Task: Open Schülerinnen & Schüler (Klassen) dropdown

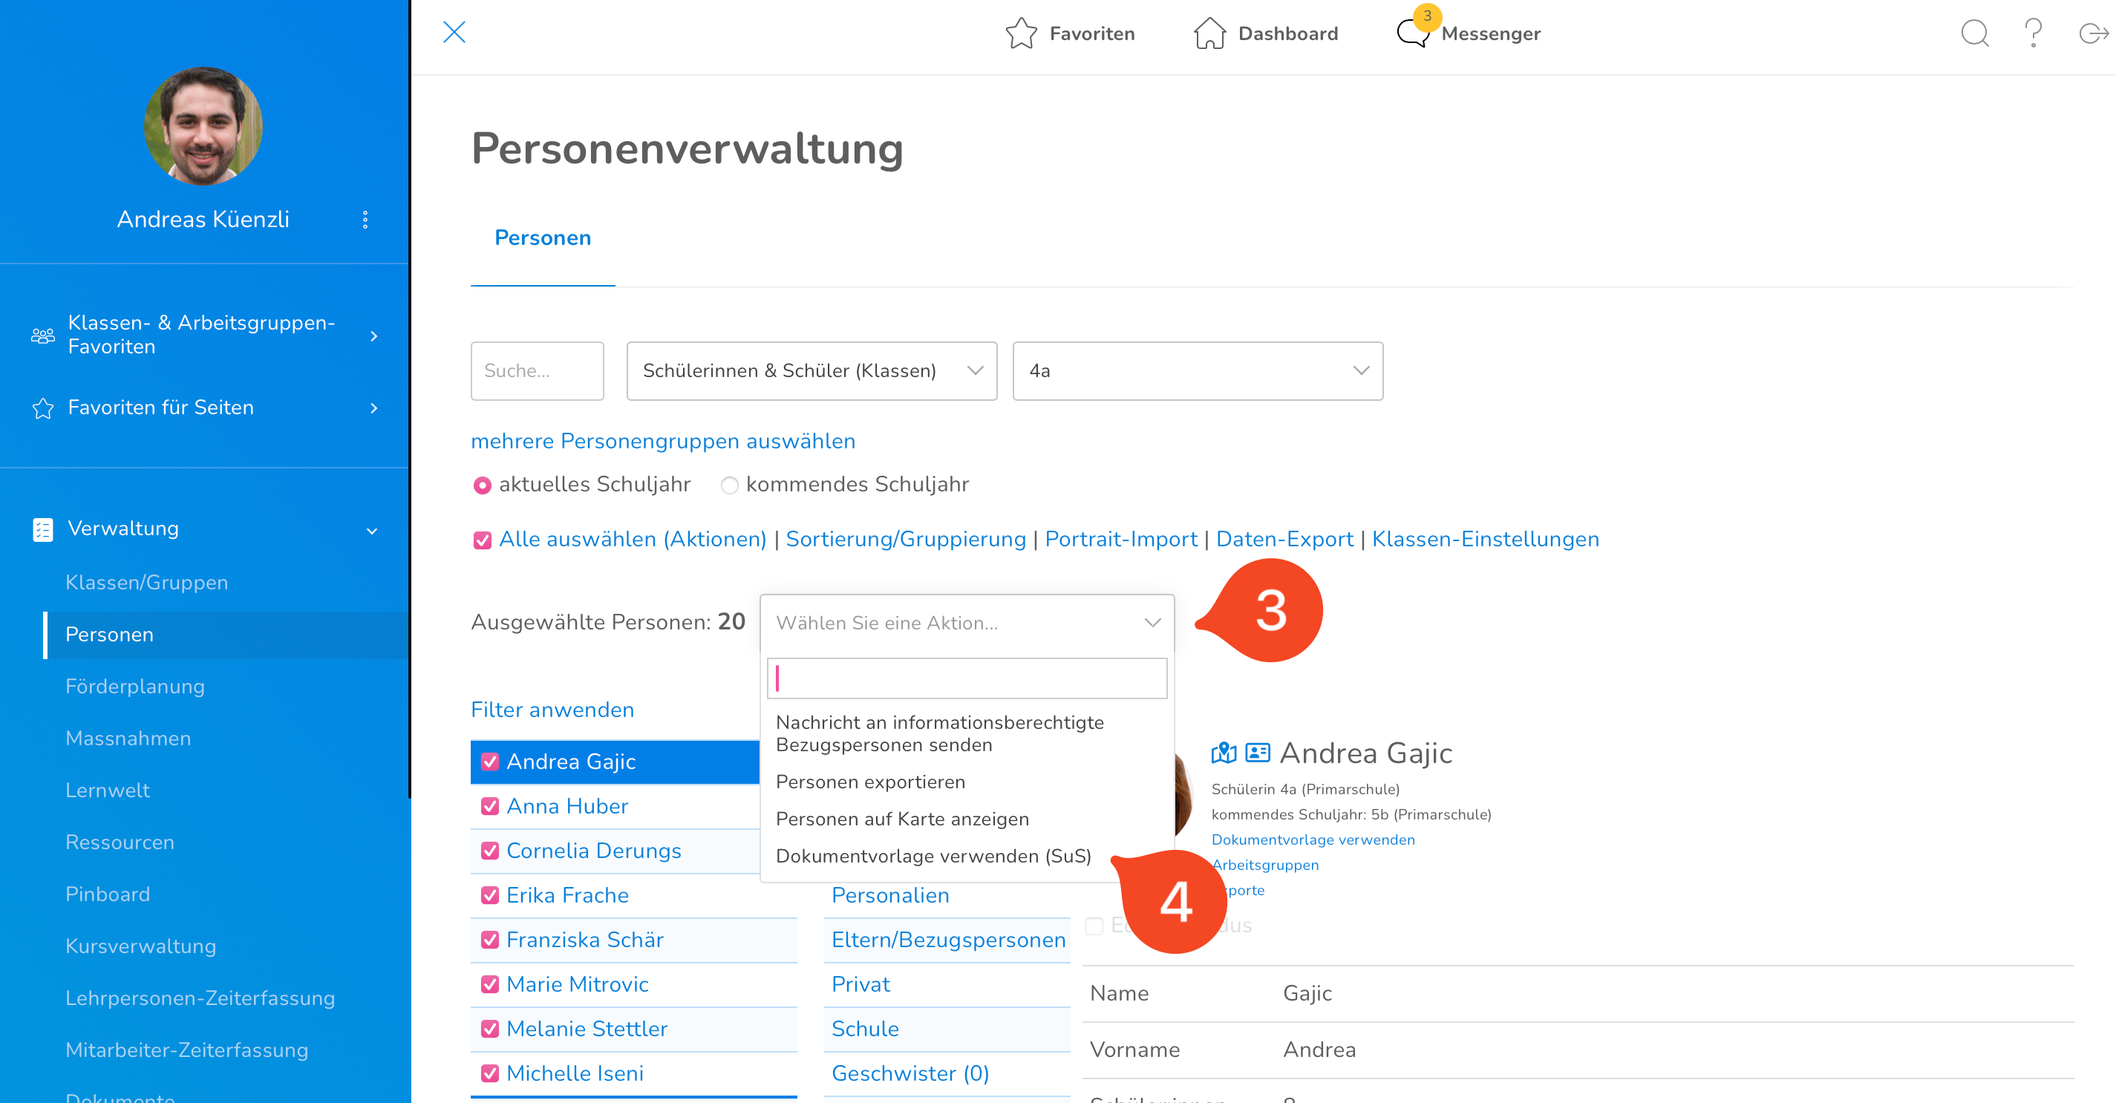Action: tap(811, 371)
